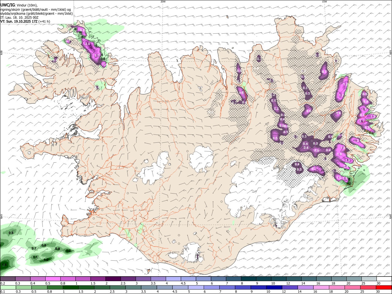Pick the bright pink 0.5 swatch in purple legend row
The height and width of the screenshot is (294, 392).
coord(53,279)
